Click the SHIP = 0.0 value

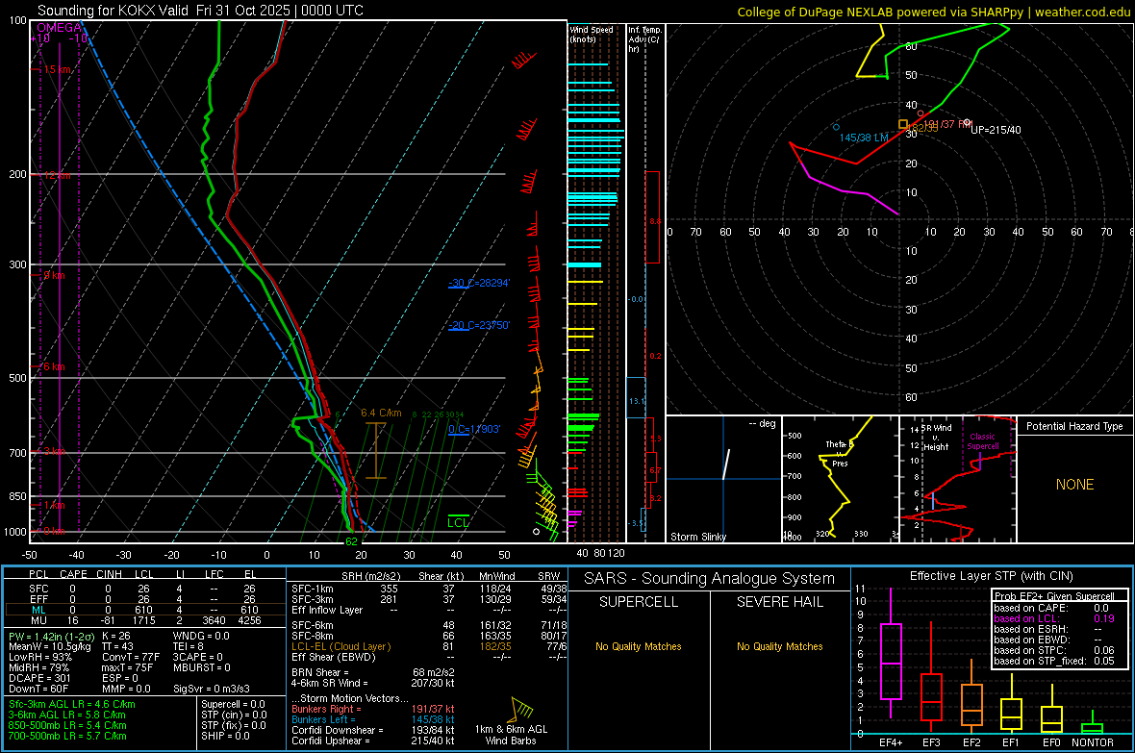coord(225,736)
